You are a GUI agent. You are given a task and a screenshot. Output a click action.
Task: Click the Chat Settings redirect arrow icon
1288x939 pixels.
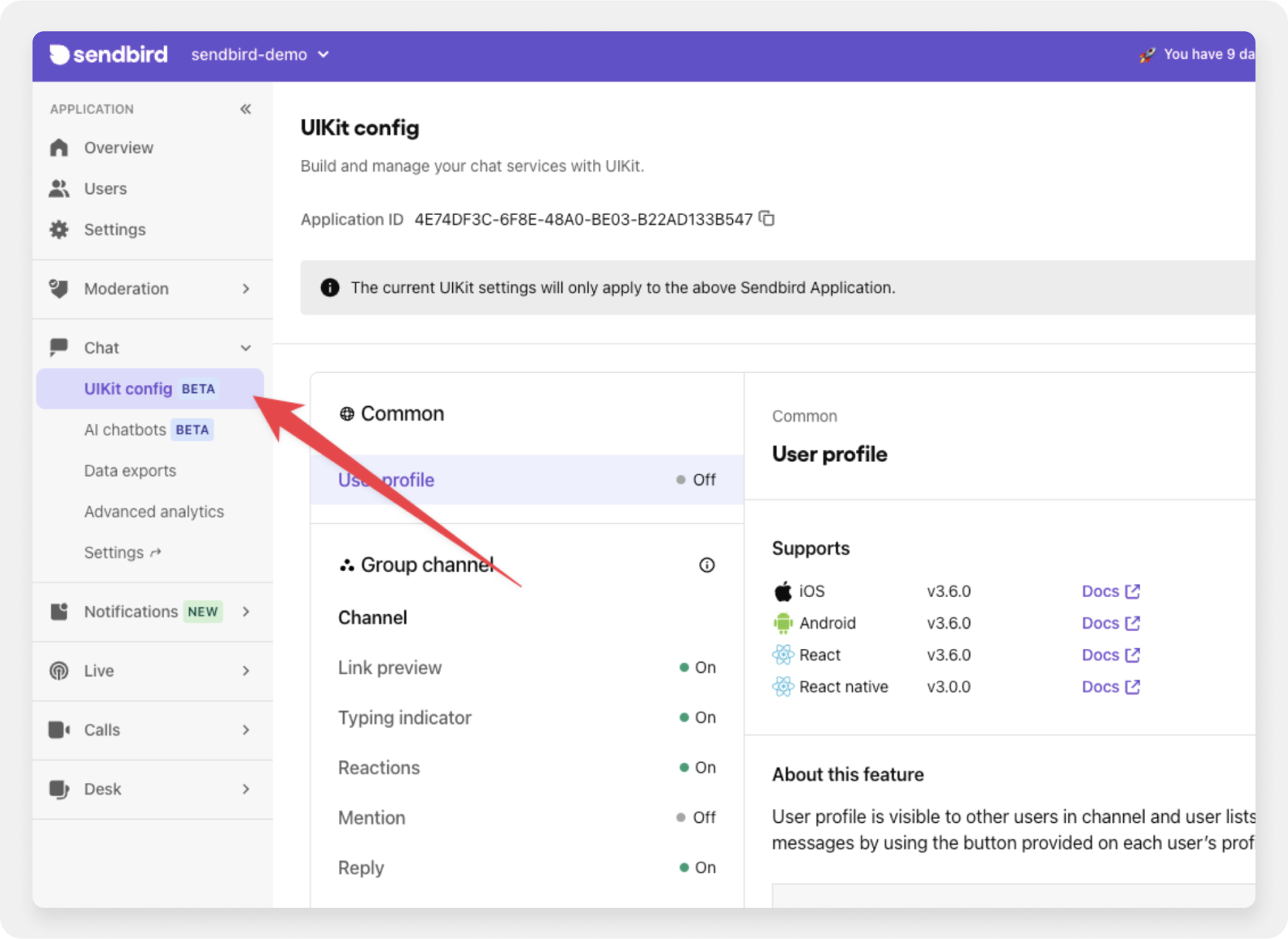click(156, 553)
